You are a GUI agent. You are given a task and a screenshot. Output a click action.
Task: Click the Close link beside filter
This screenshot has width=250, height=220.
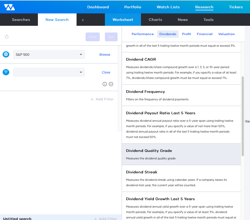point(106,72)
